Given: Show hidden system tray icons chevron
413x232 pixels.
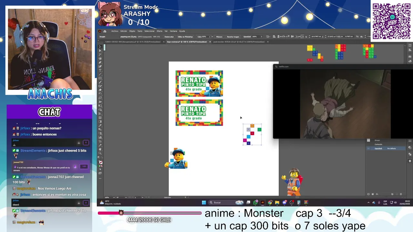Looking at the screenshot, I should coord(368,202).
